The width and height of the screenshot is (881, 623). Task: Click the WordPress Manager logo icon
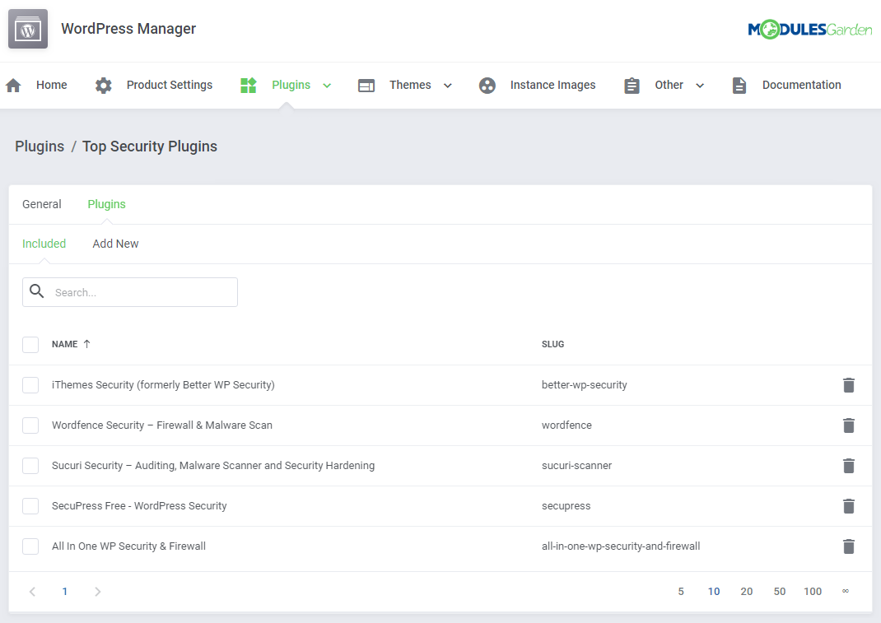tap(28, 29)
